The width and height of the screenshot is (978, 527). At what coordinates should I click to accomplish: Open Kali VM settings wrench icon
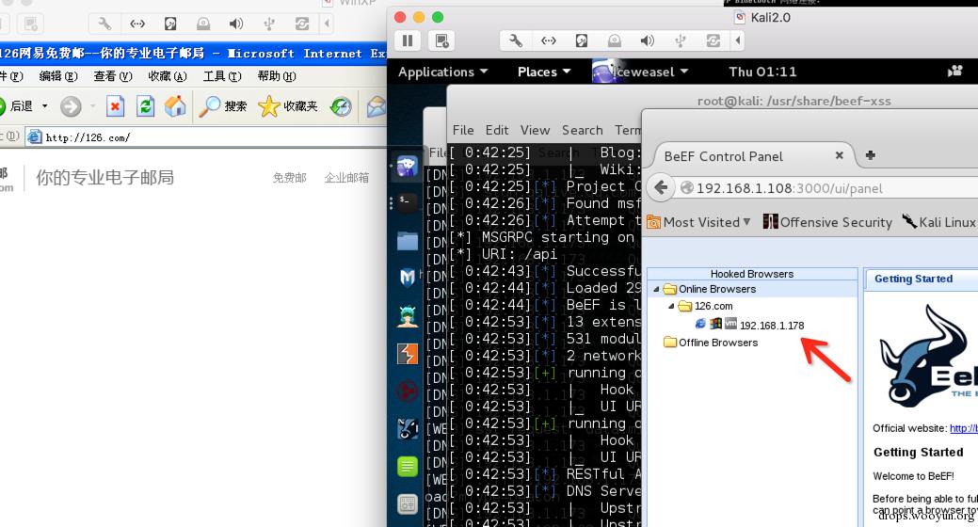(x=516, y=40)
